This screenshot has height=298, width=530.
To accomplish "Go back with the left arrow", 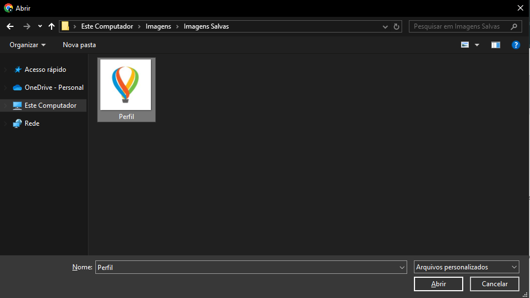I will (x=10, y=26).
